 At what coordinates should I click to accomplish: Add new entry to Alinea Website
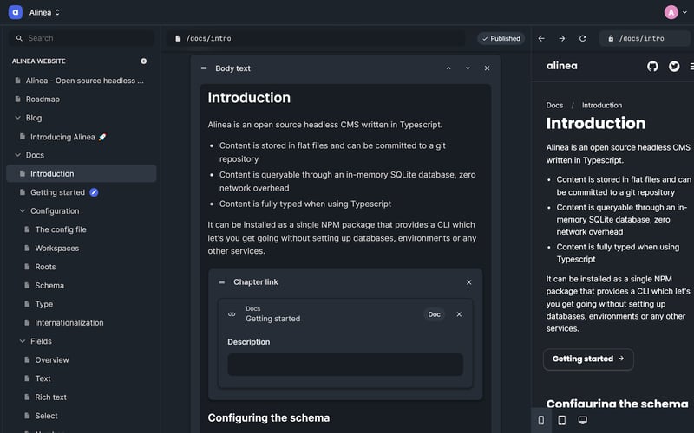143,61
